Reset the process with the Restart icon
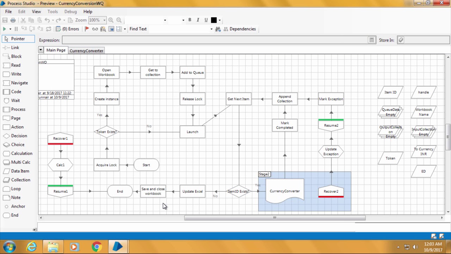 [49, 29]
